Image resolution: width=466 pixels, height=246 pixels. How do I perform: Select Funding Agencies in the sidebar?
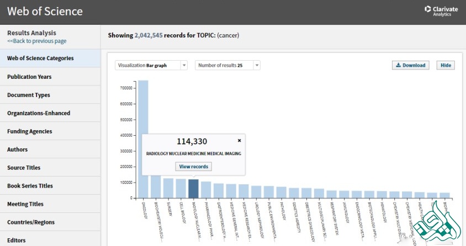tap(30, 131)
